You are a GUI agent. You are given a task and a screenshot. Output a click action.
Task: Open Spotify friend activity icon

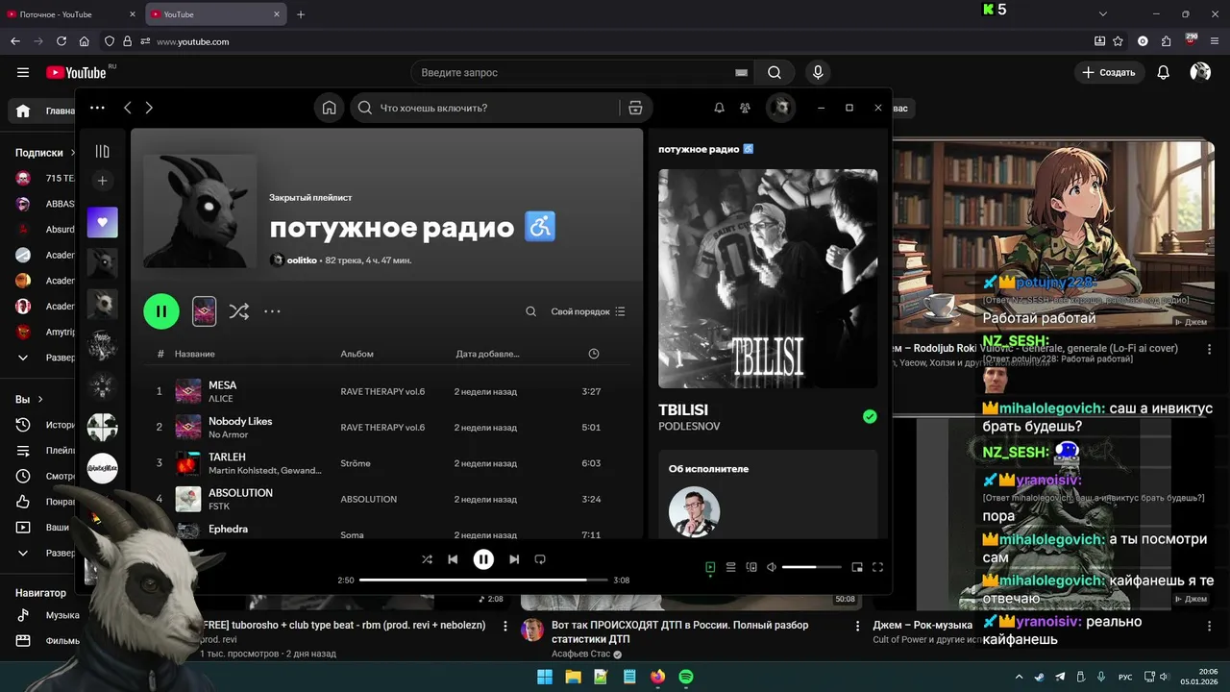coord(745,108)
